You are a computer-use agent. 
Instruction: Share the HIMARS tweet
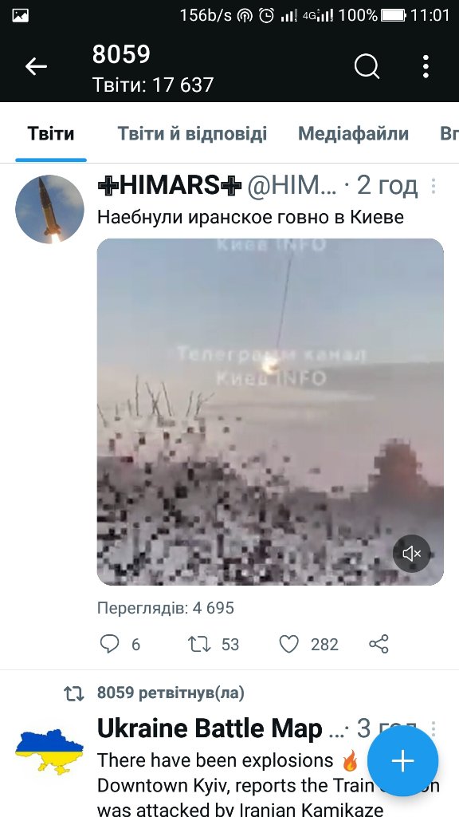pyautogui.click(x=379, y=644)
